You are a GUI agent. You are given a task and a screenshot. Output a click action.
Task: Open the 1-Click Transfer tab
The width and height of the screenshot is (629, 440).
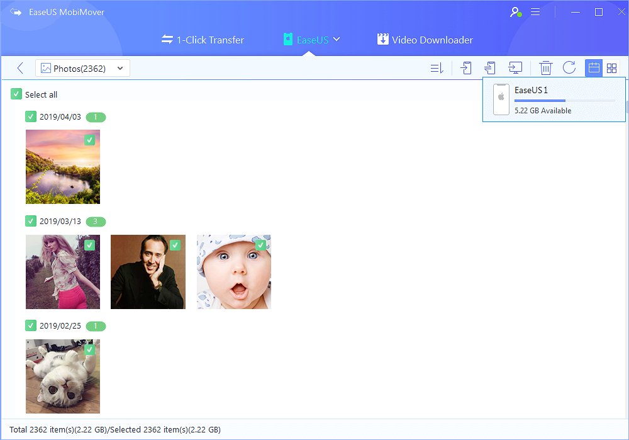[203, 40]
